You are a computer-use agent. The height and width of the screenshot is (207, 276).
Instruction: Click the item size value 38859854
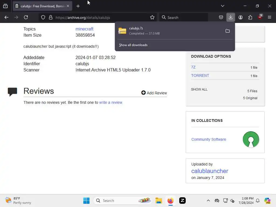[85, 35]
